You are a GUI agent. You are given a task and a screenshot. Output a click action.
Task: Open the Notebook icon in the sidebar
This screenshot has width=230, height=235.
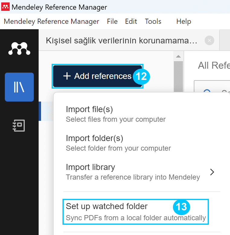click(x=19, y=126)
